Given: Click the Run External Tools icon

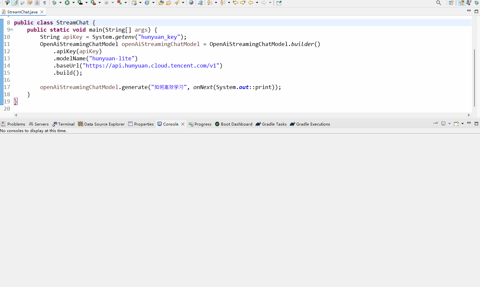Looking at the screenshot, I should [x=93, y=3].
